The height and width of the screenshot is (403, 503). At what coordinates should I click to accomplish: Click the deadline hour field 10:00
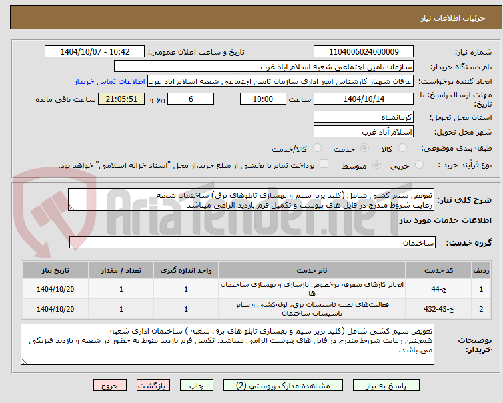tap(263, 99)
